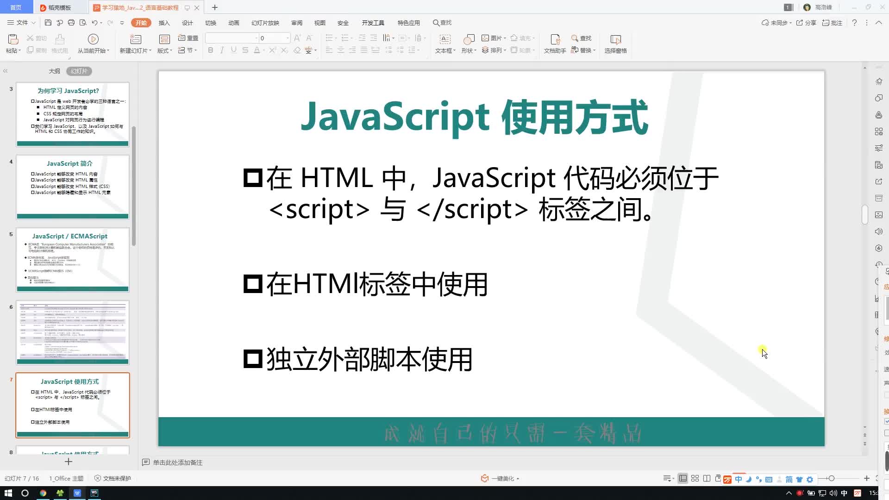
Task: Click the Windows Start button
Action: [x=8, y=493]
